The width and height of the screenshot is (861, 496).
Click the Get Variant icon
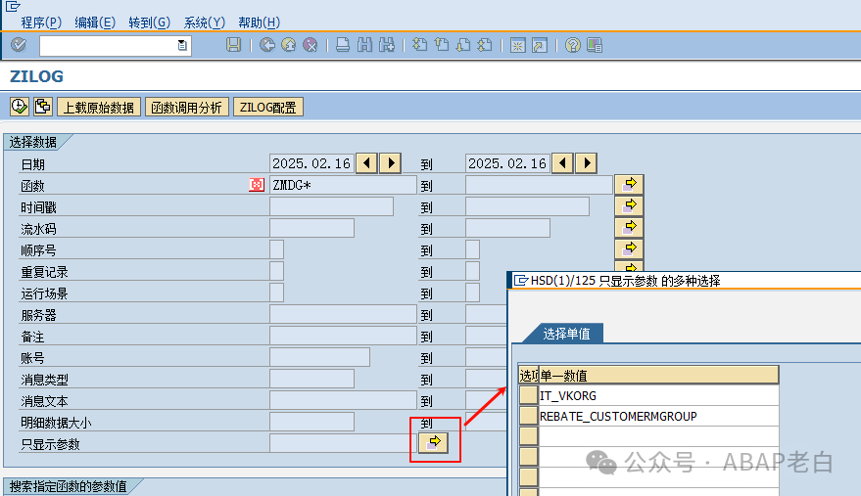(x=42, y=107)
